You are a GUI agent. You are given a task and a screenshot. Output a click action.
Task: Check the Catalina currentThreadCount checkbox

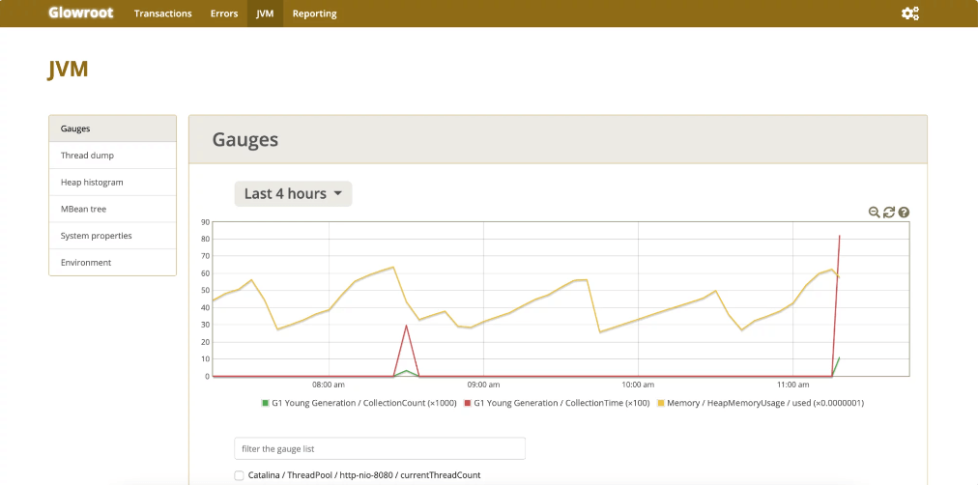tap(240, 475)
